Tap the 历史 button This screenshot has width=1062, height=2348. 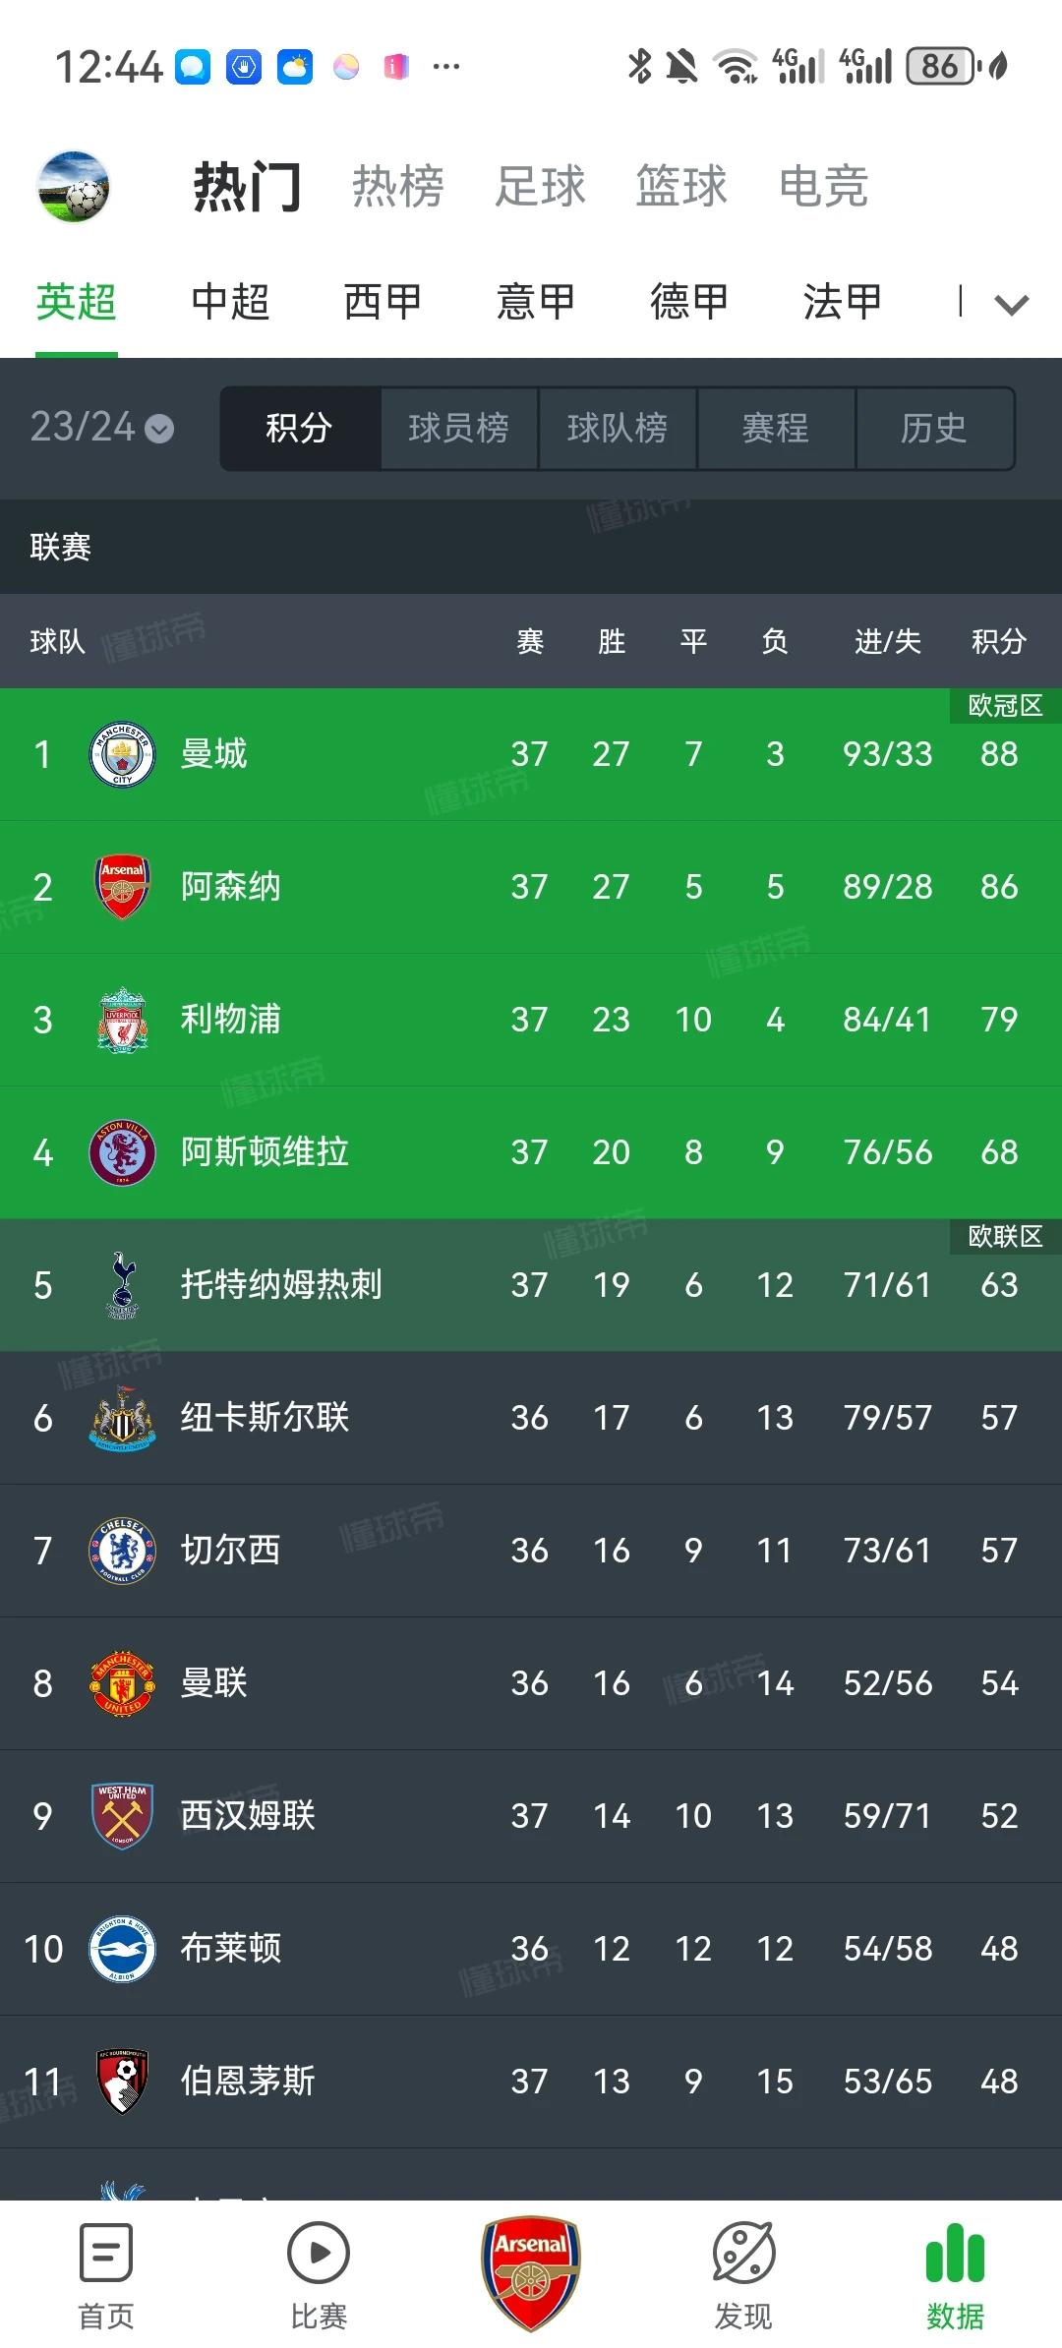[932, 427]
